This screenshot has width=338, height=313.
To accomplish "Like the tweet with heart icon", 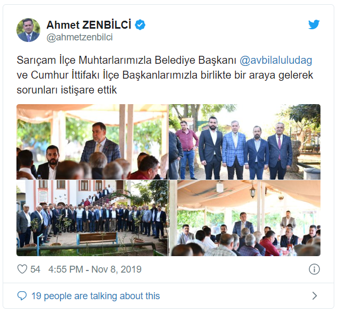I will 22,269.
